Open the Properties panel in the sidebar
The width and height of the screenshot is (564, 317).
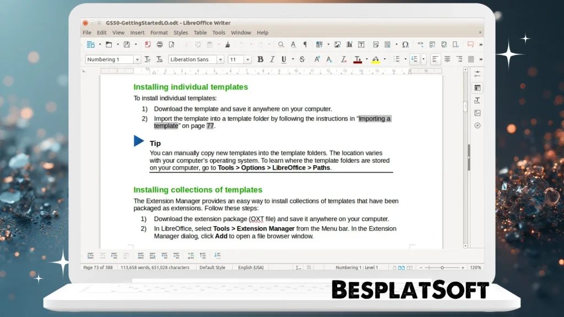[x=476, y=88]
